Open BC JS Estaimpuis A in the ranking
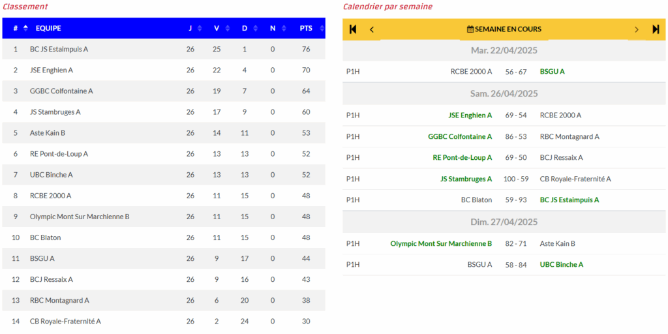 pos(59,49)
